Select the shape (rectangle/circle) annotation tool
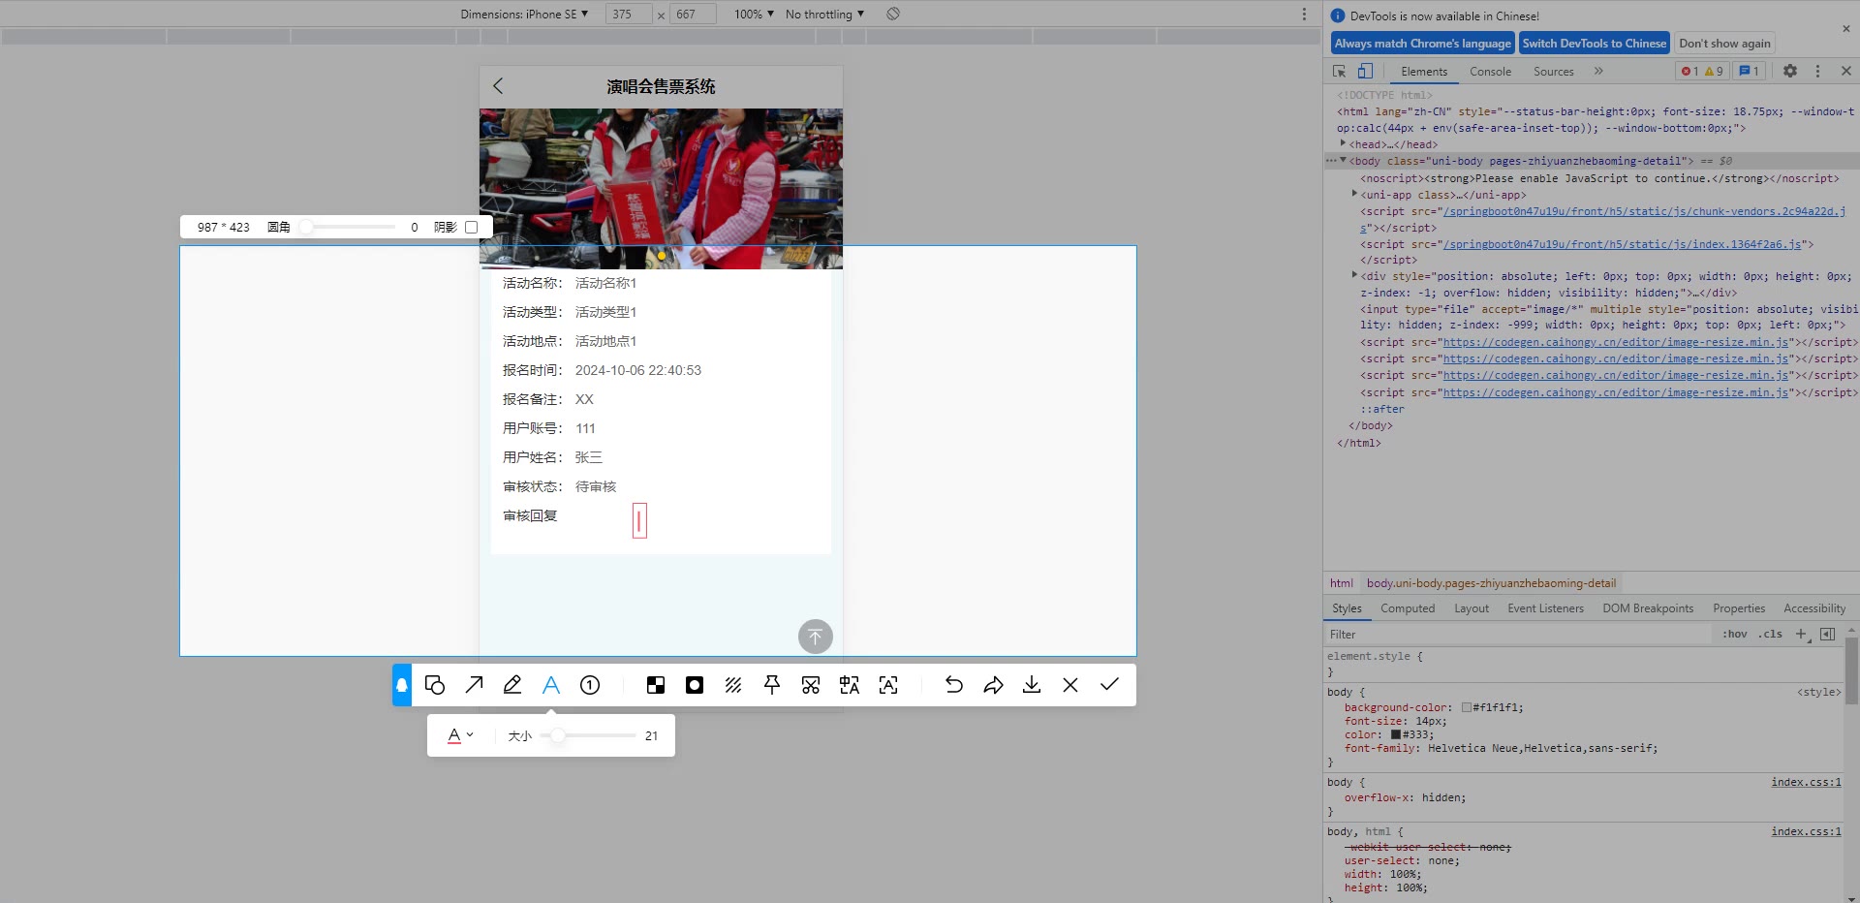 click(435, 685)
